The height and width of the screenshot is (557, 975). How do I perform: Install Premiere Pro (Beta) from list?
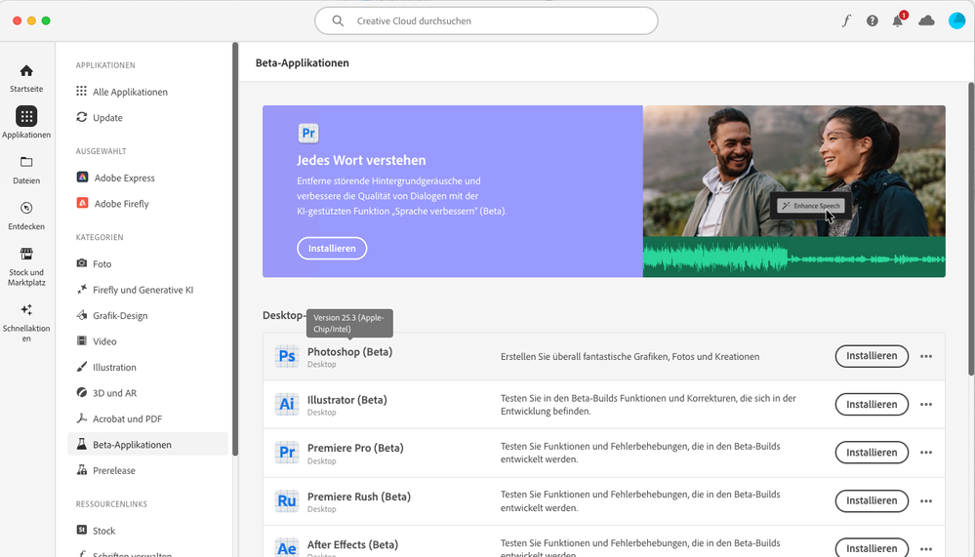click(872, 453)
